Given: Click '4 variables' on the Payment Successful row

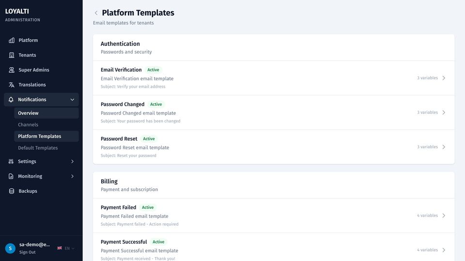Looking at the screenshot, I should [x=427, y=250].
